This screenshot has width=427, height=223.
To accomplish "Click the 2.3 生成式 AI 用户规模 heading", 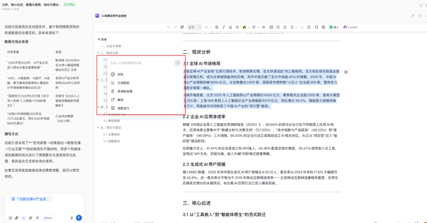I will pyautogui.click(x=204, y=164).
